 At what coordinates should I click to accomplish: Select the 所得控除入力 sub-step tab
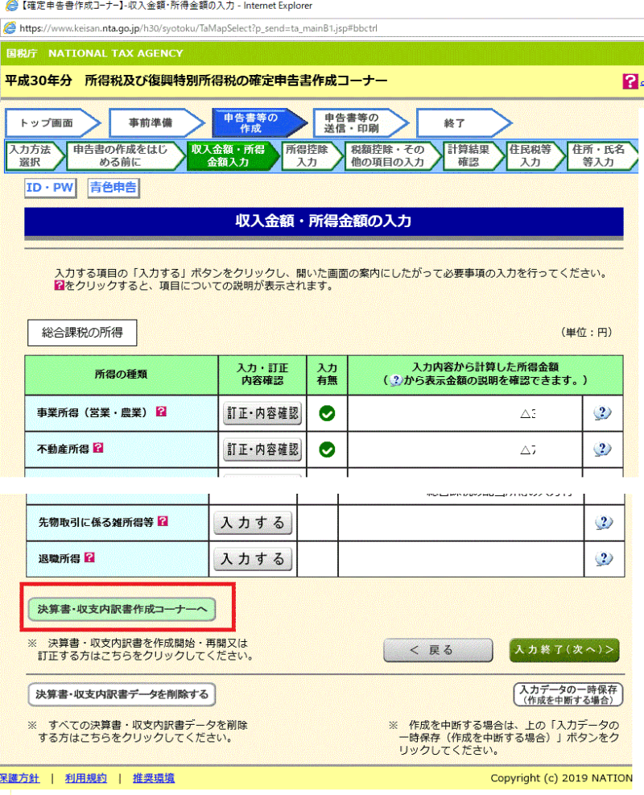pos(307,155)
